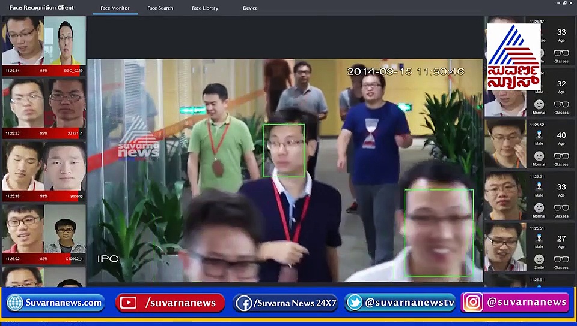Click the Face Recognition Client title
577x326 pixels.
pyautogui.click(x=41, y=7)
